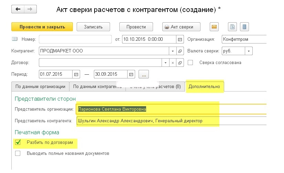Toggle Сверка согласована checkbox
Image resolution: width=284 pixels, height=173 pixels.
(190, 63)
